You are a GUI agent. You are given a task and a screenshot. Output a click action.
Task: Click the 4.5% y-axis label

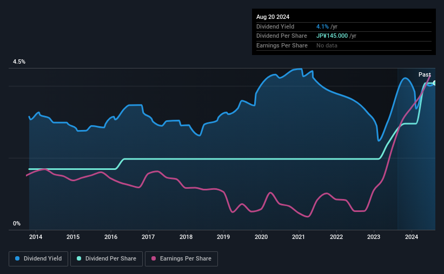point(19,61)
